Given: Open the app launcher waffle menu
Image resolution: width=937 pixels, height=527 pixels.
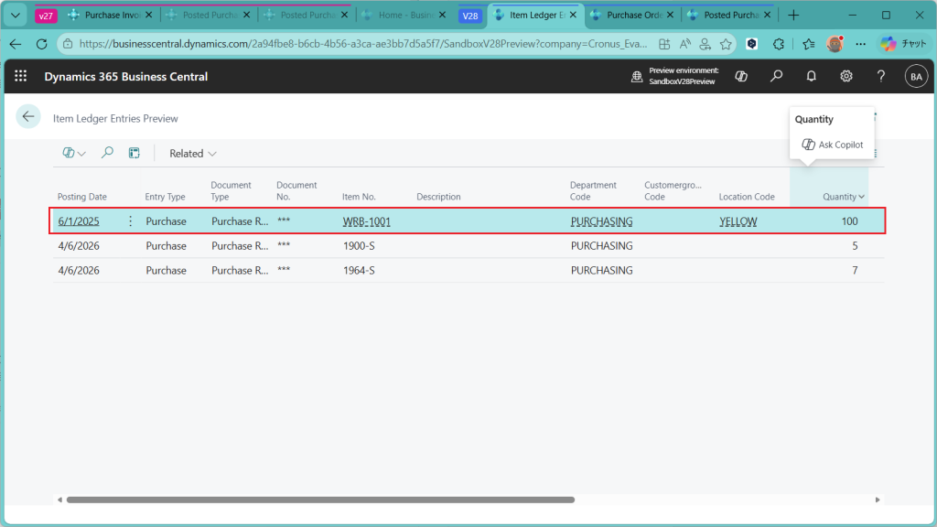Looking at the screenshot, I should (21, 77).
